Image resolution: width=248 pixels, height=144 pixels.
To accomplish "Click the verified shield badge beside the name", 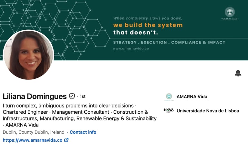I will [72, 96].
